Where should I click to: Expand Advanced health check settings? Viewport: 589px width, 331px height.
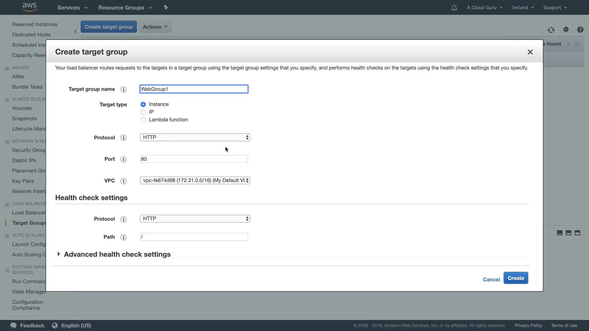pos(117,254)
